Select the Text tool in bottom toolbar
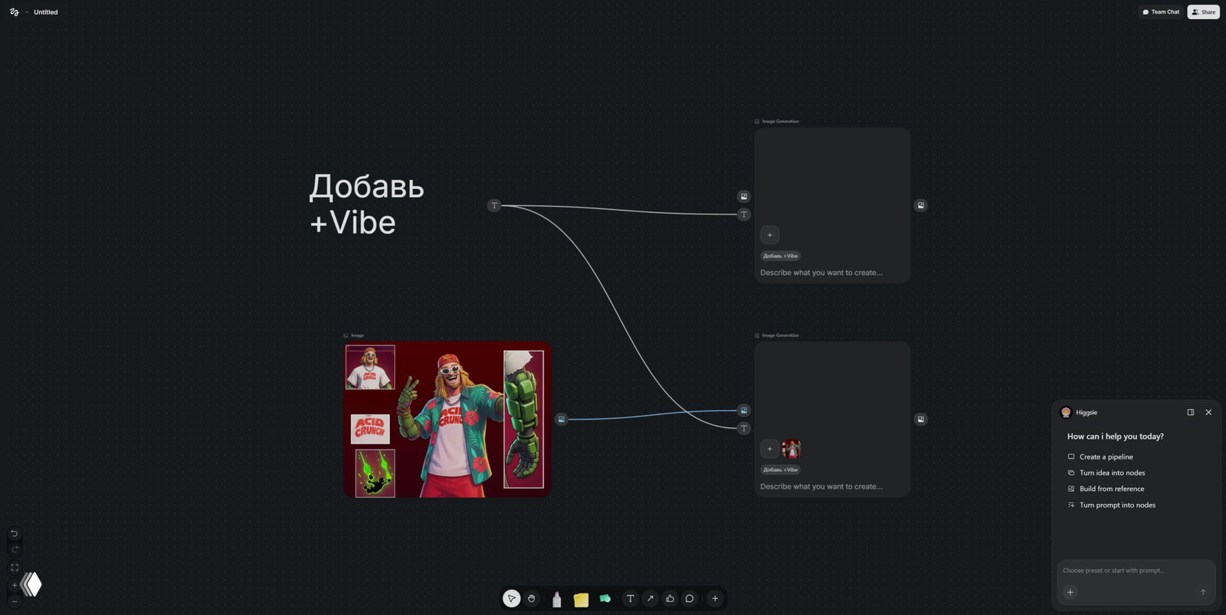The width and height of the screenshot is (1226, 615). coord(631,598)
